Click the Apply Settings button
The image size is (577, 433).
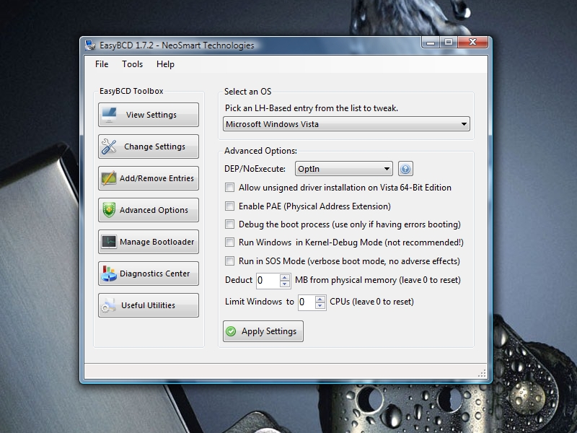point(263,331)
